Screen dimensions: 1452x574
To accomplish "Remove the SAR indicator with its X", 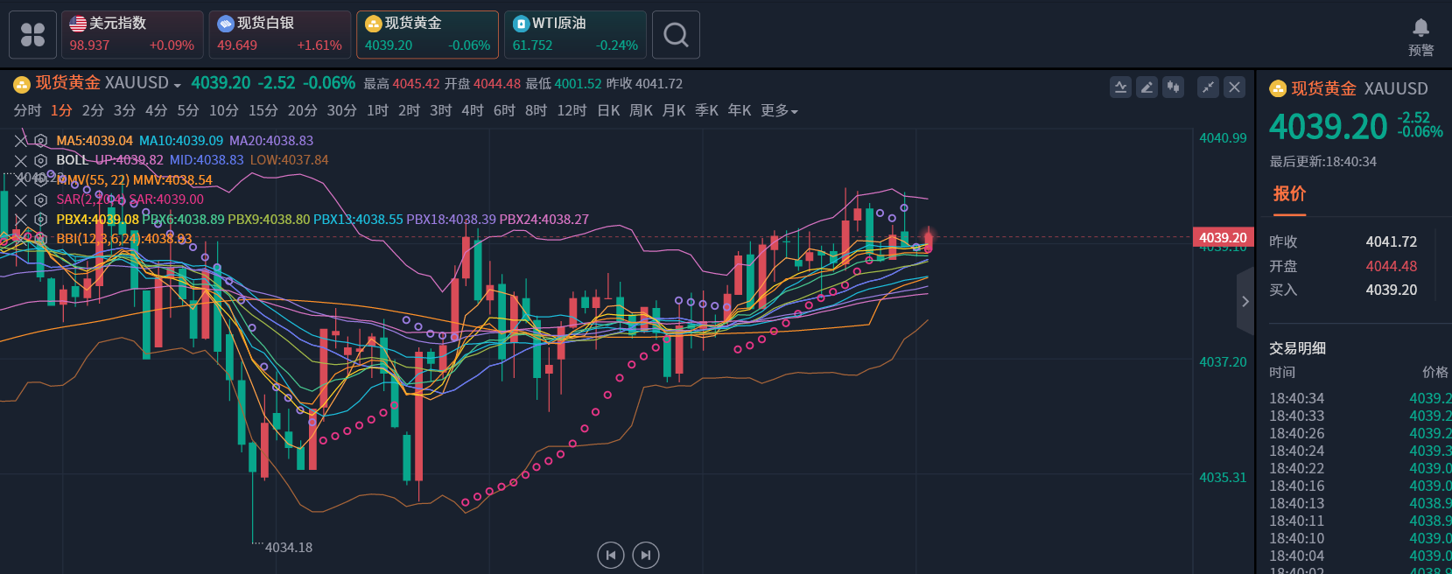I will click(21, 199).
